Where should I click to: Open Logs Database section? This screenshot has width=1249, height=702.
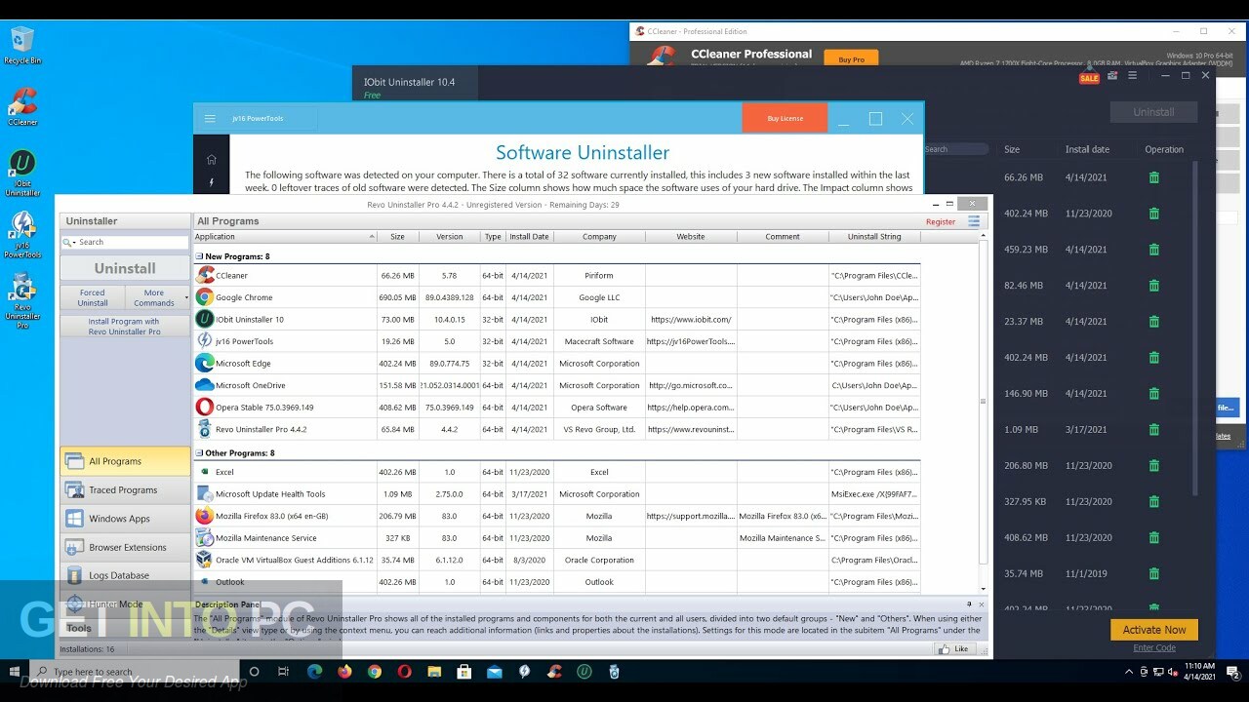click(x=125, y=575)
